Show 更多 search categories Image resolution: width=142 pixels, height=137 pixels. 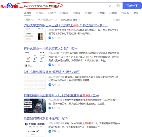click(136, 13)
